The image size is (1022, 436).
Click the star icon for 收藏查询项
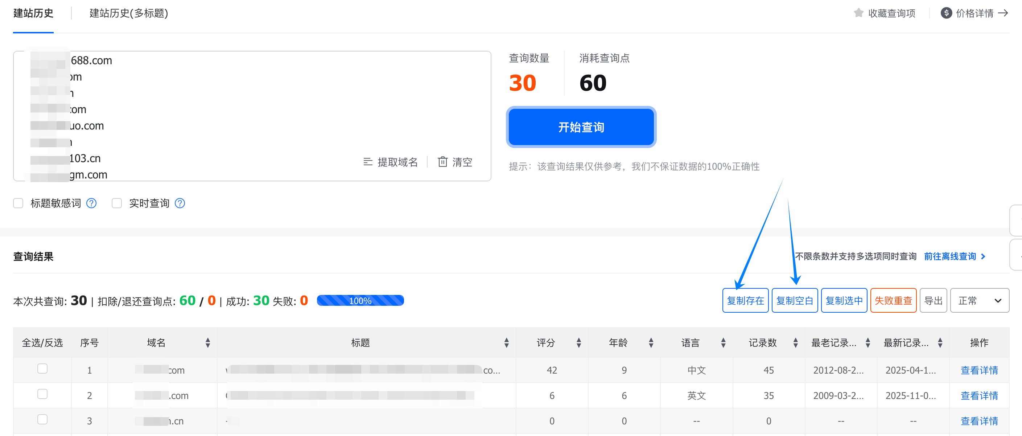pos(858,13)
